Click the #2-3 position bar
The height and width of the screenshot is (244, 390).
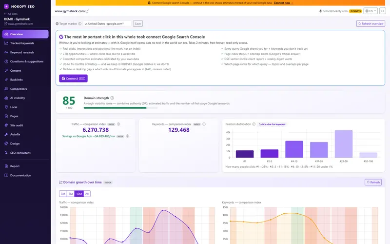click(270, 153)
